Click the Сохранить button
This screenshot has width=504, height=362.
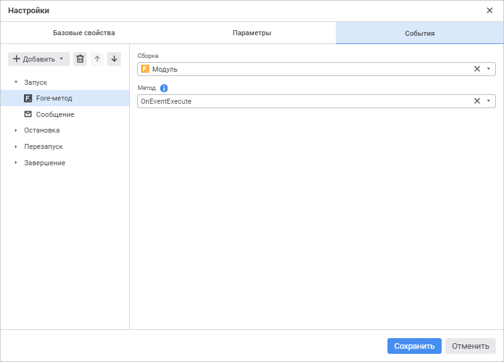[x=414, y=346]
